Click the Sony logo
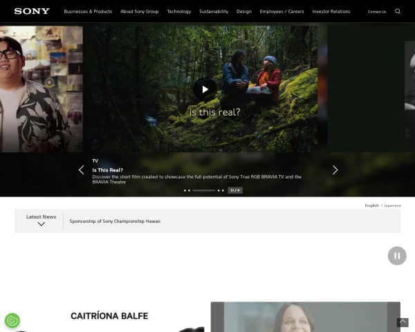 [32, 11]
